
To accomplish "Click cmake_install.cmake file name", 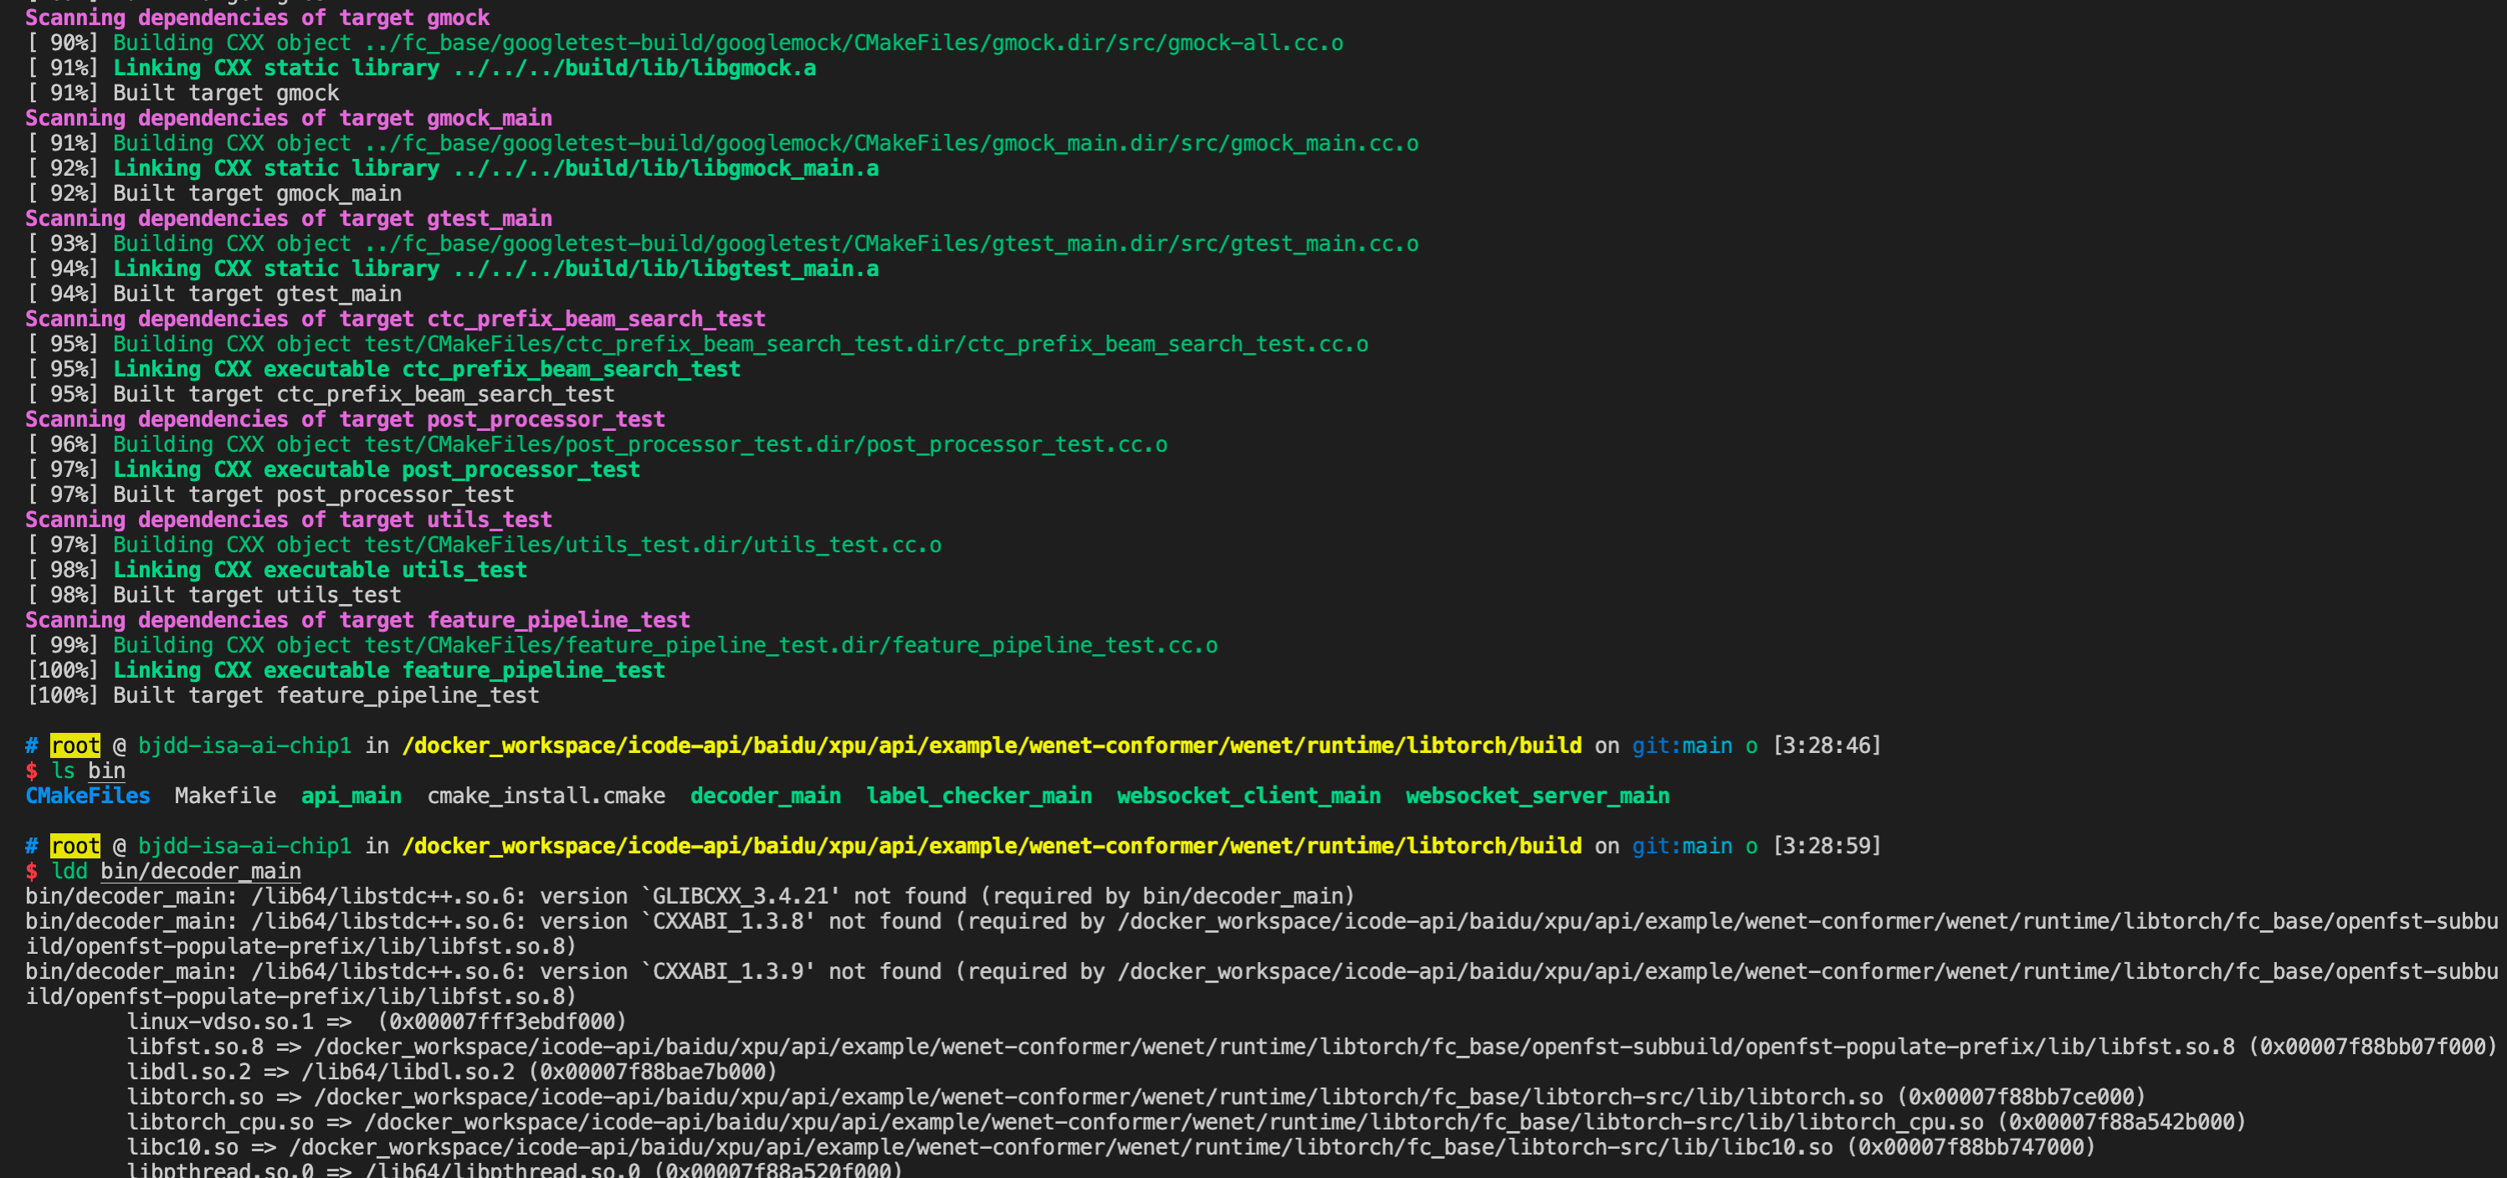I will (546, 796).
